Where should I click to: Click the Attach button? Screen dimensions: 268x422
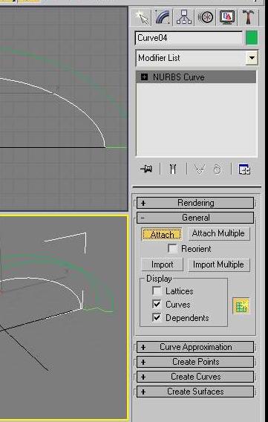(x=162, y=235)
